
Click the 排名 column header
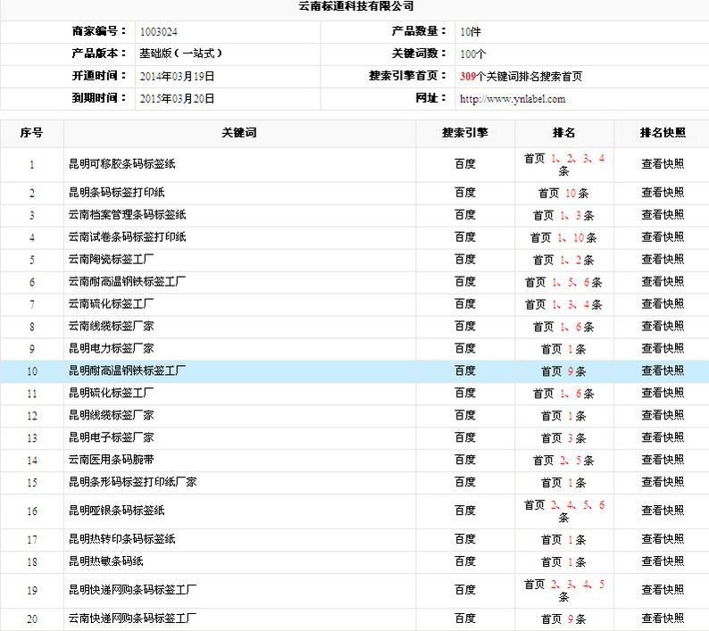[x=563, y=132]
